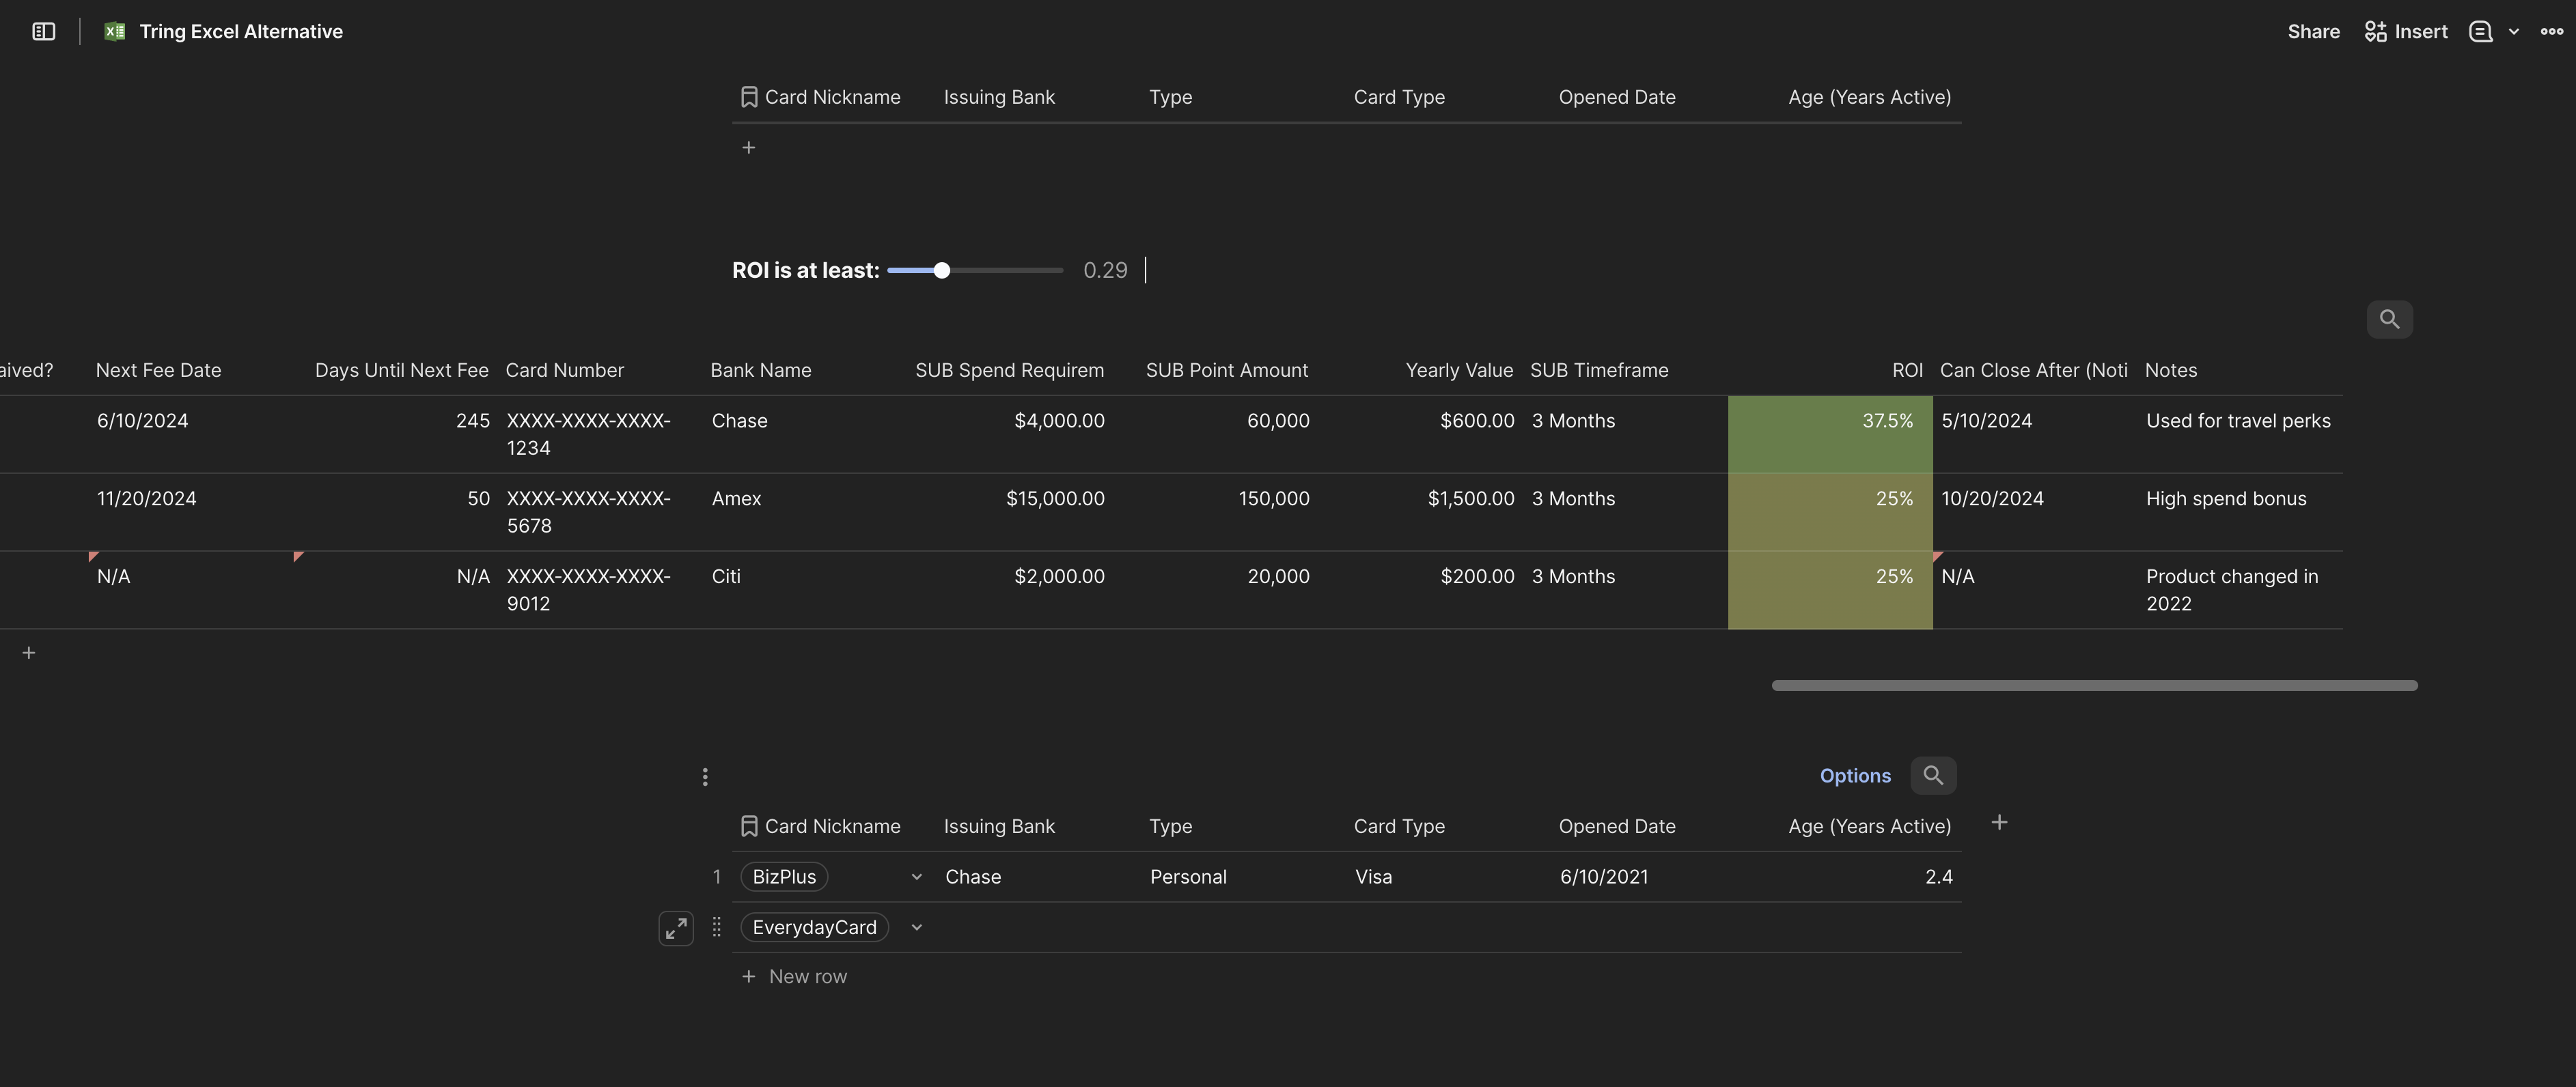Click the EverydayCard row drag handle
Viewport: 2576px width, 1087px height.
716,927
